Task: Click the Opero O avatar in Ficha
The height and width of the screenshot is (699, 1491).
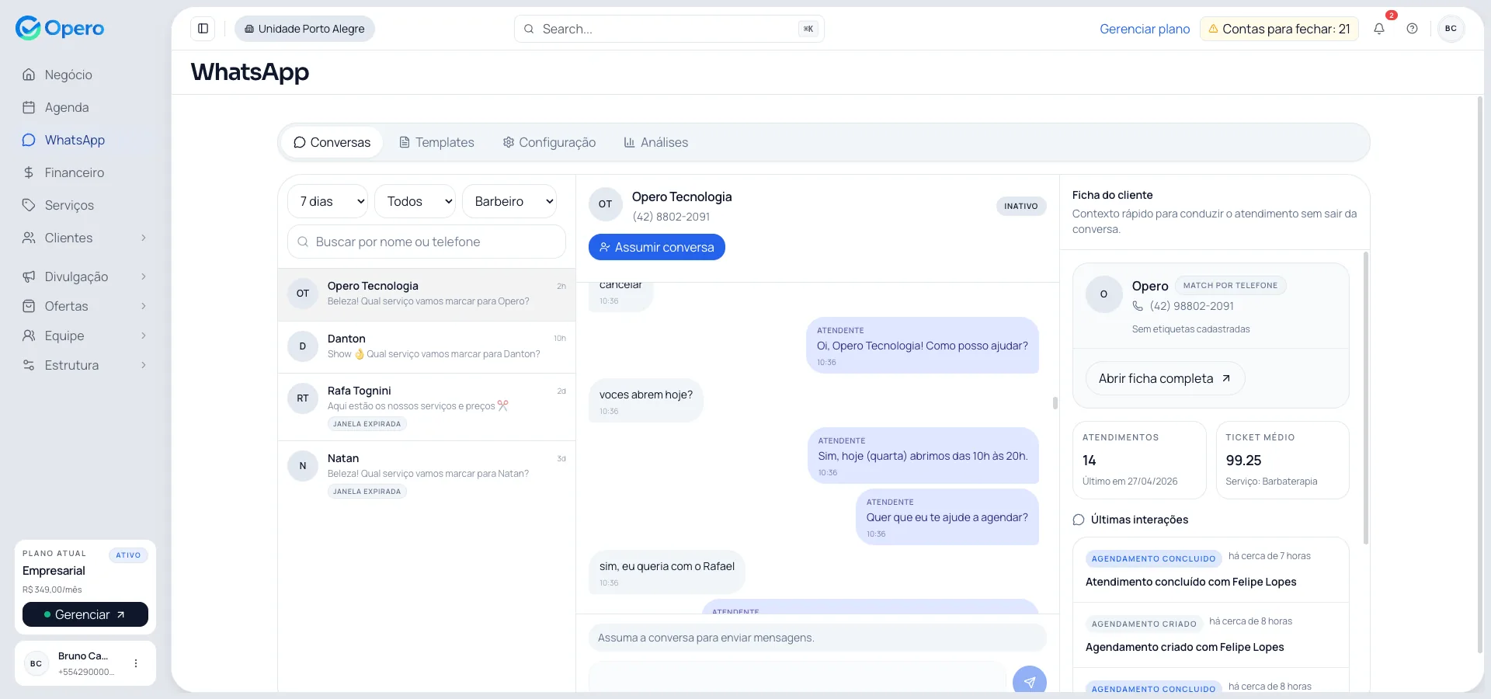Action: coord(1103,294)
